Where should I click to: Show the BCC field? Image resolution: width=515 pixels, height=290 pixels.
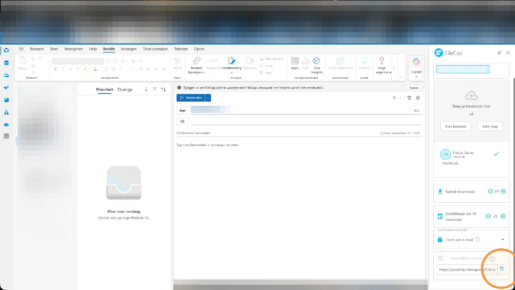[x=417, y=110]
